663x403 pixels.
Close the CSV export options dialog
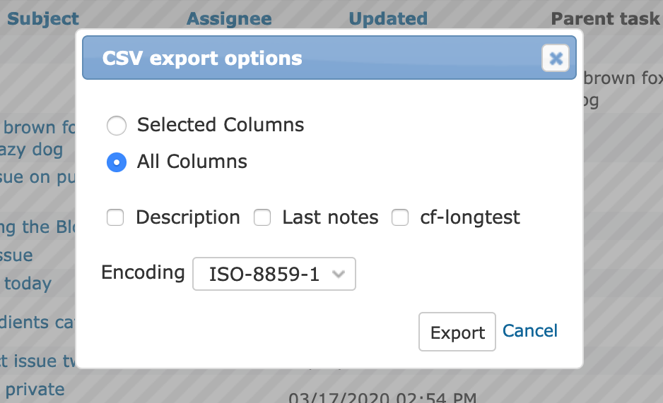coord(556,59)
